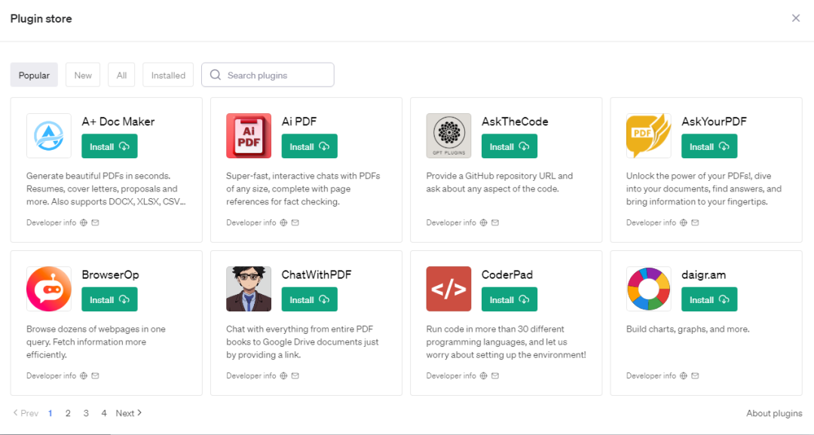Switch to the Popular filter tab

pos(34,75)
